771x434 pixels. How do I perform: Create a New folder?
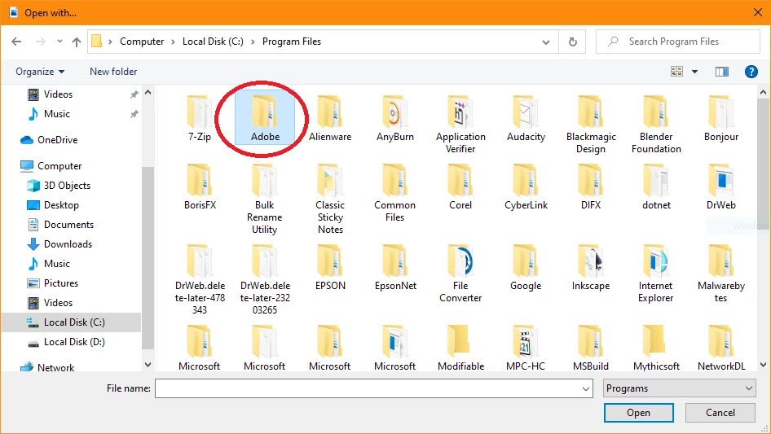pyautogui.click(x=113, y=72)
